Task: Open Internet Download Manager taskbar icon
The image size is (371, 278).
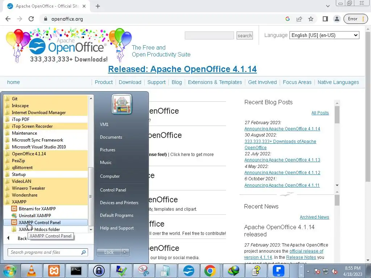Action: click(x=233, y=271)
